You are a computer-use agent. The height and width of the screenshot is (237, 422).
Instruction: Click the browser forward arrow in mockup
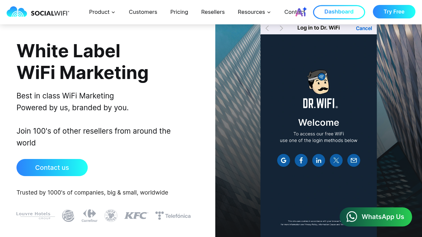281,28
